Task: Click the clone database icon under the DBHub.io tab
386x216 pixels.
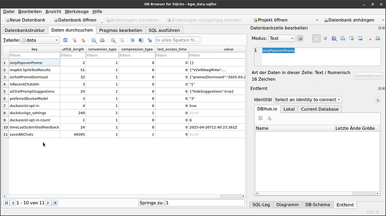Action: click(x=269, y=118)
